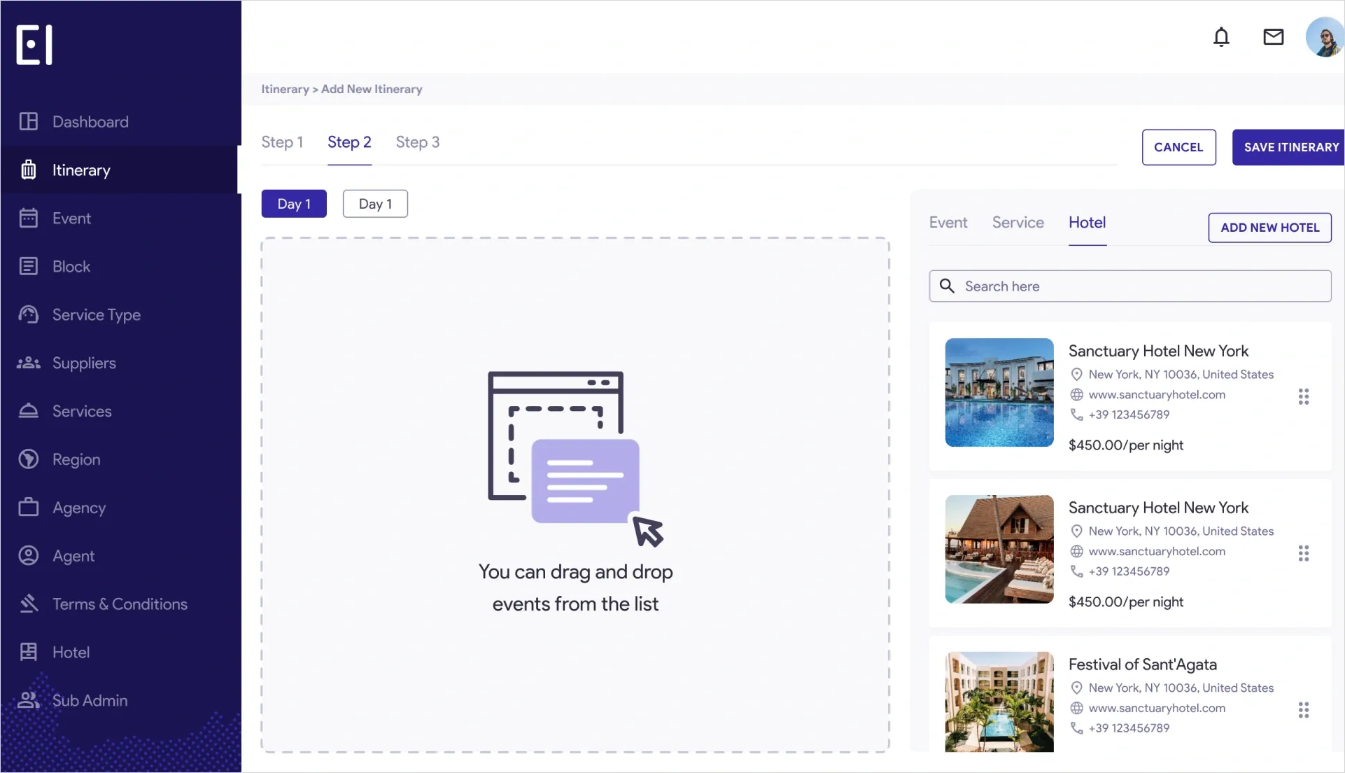Switch to Step 3 tab
This screenshot has width=1345, height=773.
(x=417, y=142)
